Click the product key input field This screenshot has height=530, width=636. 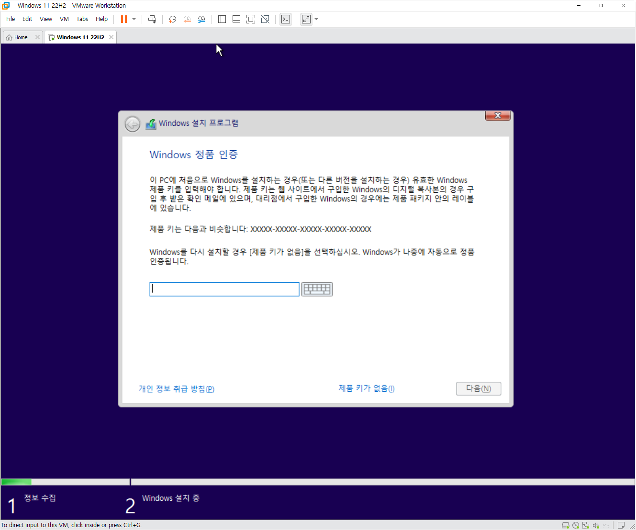(224, 289)
